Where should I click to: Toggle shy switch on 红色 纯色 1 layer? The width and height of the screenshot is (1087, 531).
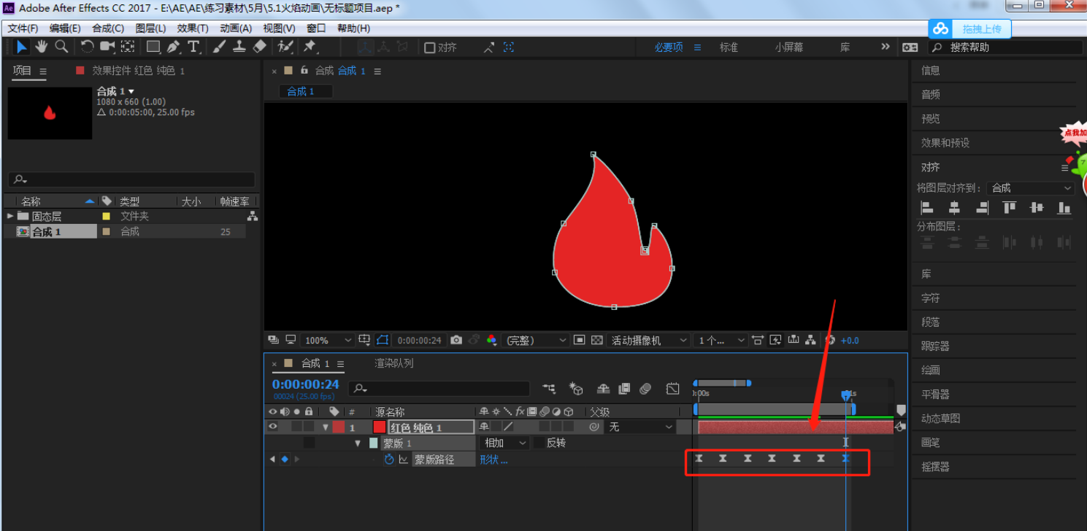[x=483, y=427]
